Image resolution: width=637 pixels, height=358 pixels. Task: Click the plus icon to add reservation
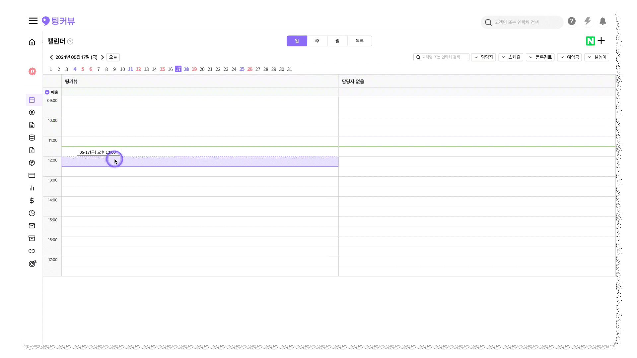(602, 41)
